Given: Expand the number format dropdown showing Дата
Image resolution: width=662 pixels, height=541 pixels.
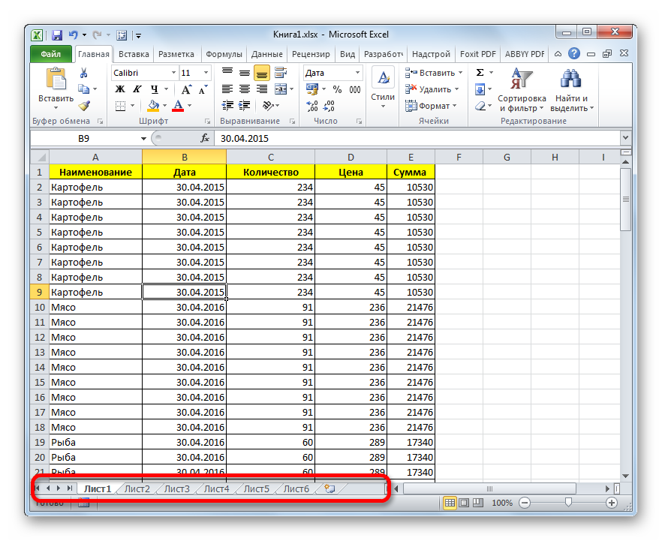Looking at the screenshot, I should pyautogui.click(x=357, y=73).
